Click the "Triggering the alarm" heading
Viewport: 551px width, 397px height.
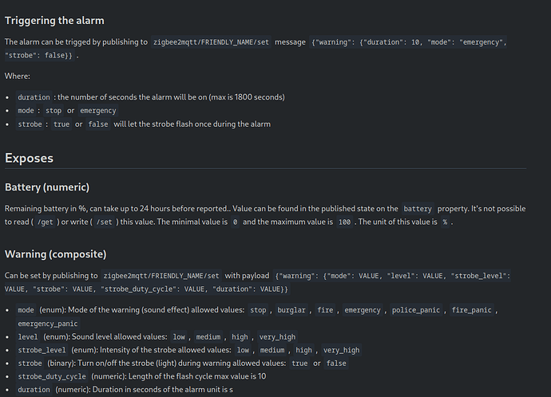(54, 20)
